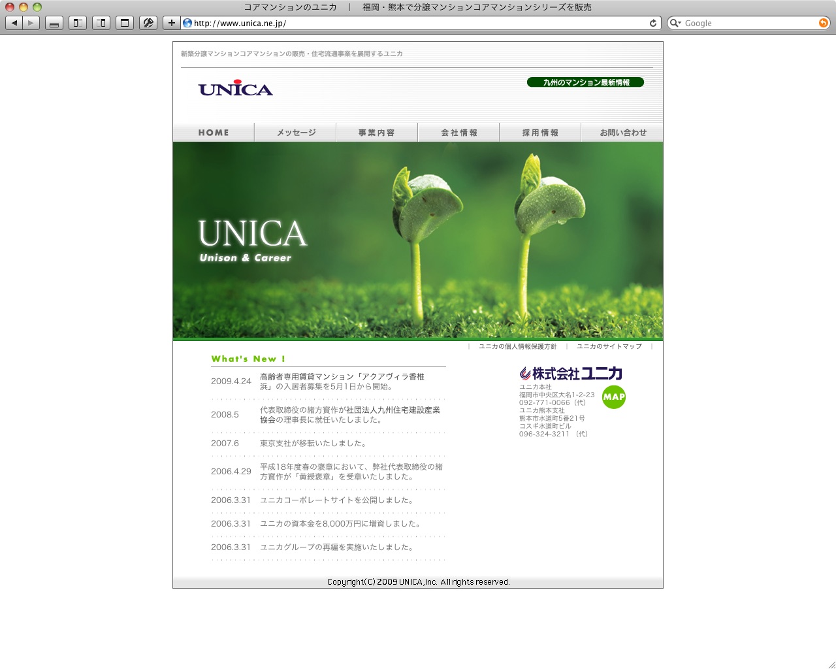Open the search engine magnifier dropdown
Viewport: 836px width, 669px height.
click(675, 23)
